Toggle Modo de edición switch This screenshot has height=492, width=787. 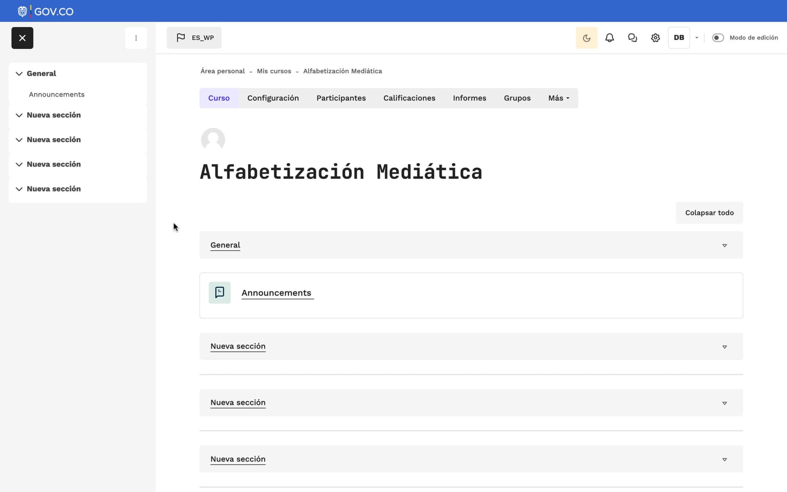pyautogui.click(x=717, y=38)
